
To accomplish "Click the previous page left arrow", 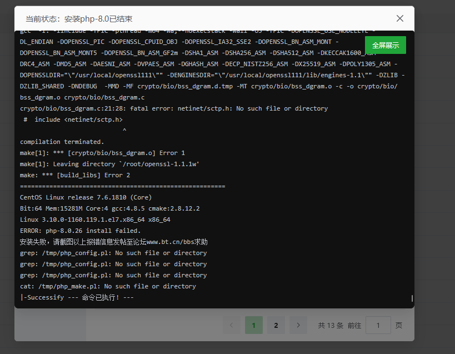I will tap(232, 325).
